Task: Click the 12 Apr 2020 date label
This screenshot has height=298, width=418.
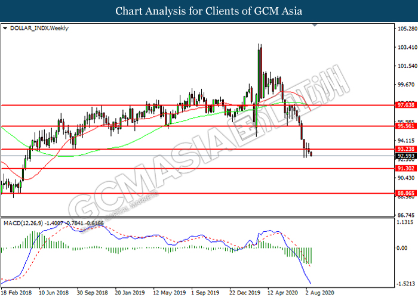Action: tap(282, 293)
